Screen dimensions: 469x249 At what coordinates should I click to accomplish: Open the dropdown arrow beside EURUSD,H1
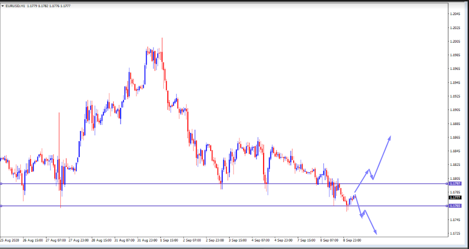pos(3,5)
